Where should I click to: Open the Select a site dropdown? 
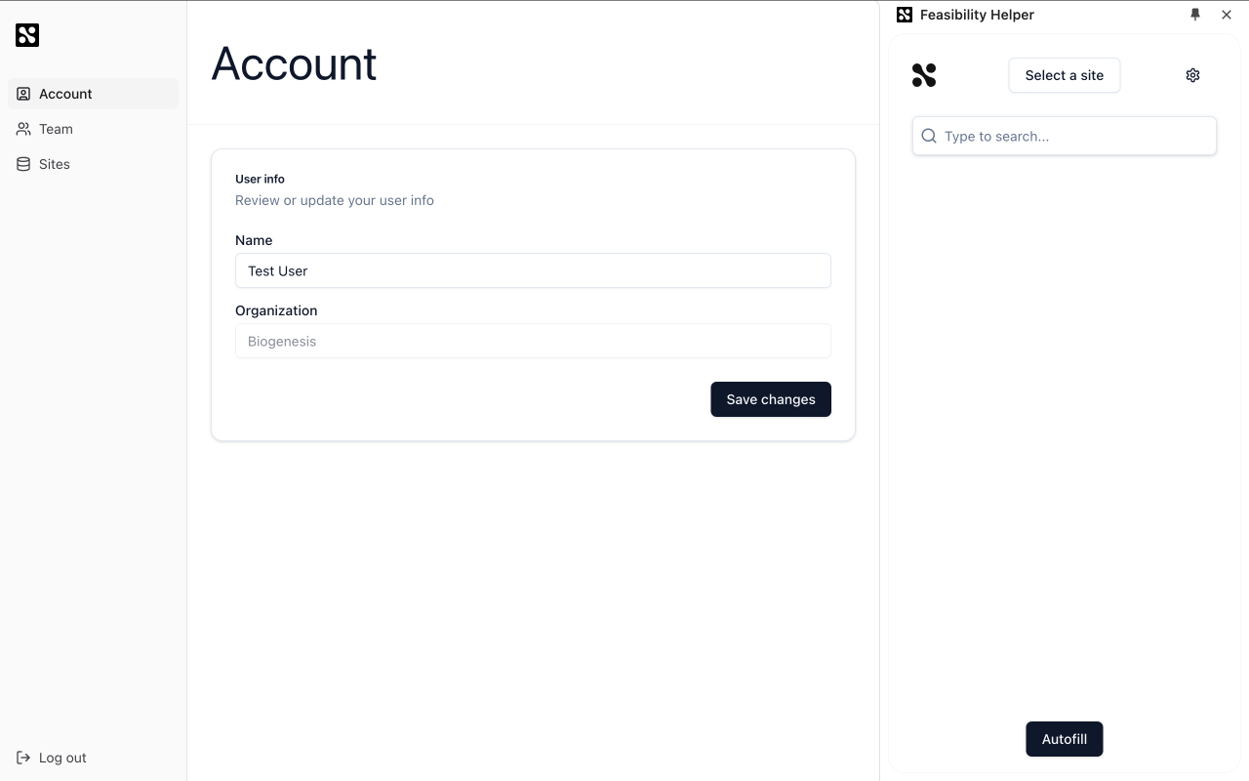[1064, 75]
